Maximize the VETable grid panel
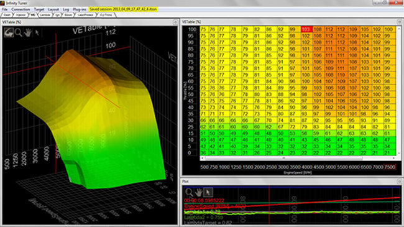Screen dimensions: 404x227 click(400, 22)
